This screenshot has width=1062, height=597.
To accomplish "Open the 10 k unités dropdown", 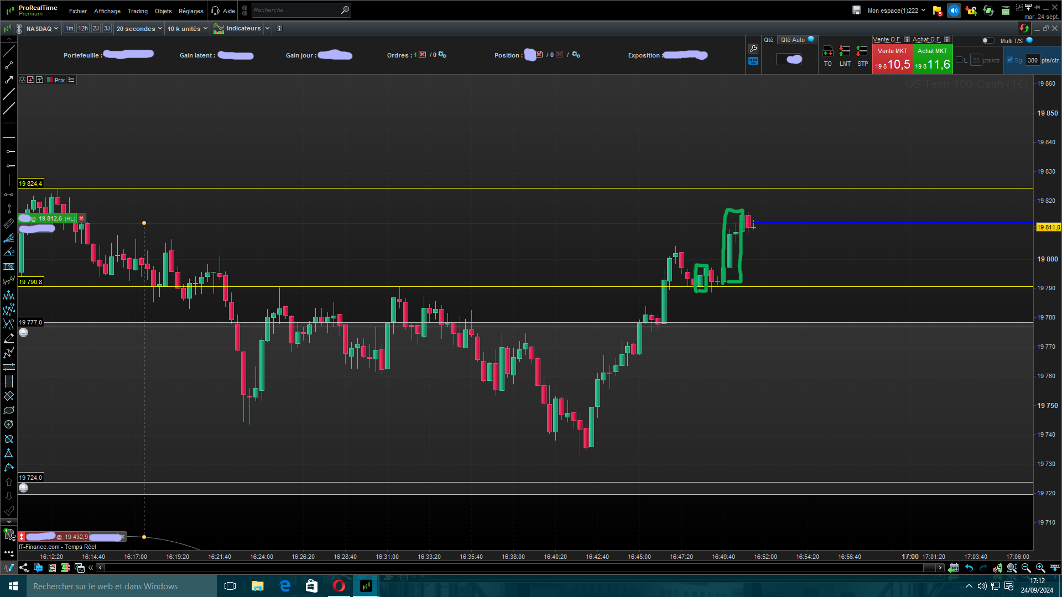I will 187,29.
